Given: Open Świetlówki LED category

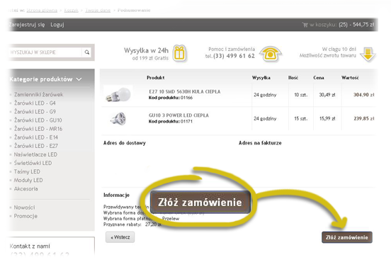Looking at the screenshot, I should coord(33,163).
